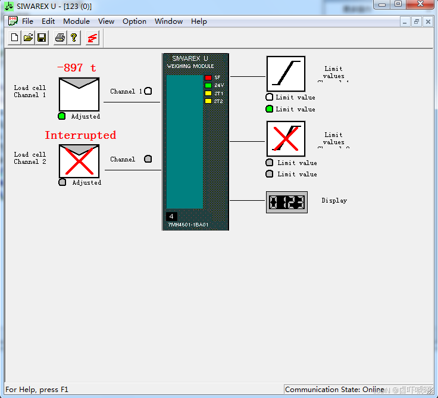Image resolution: width=438 pixels, height=398 pixels.
Task: Click the empty Limit value indicator, Channel 1
Action: 269,97
